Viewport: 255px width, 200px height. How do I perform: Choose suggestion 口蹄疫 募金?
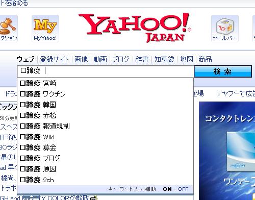[x=105, y=147]
